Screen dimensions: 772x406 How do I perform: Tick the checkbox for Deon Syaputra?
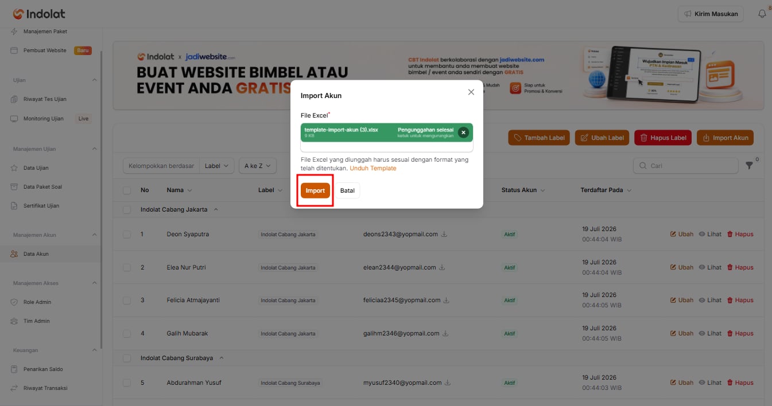(x=127, y=235)
